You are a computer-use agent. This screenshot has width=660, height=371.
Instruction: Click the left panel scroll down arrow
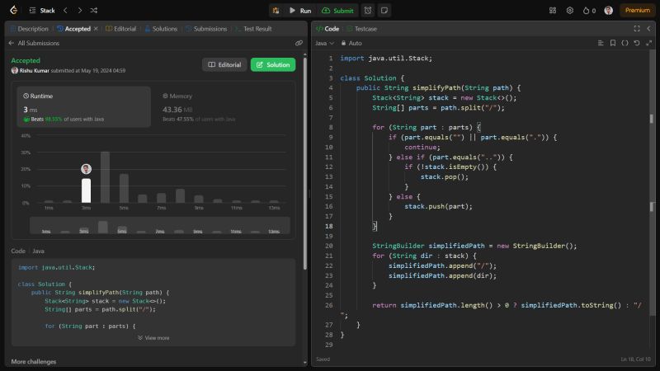pyautogui.click(x=304, y=362)
